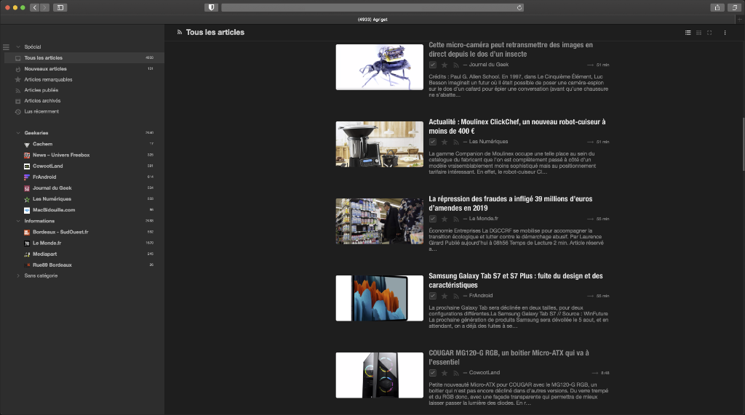
Task: Select Tous les articles in sidebar
Action: pos(84,58)
